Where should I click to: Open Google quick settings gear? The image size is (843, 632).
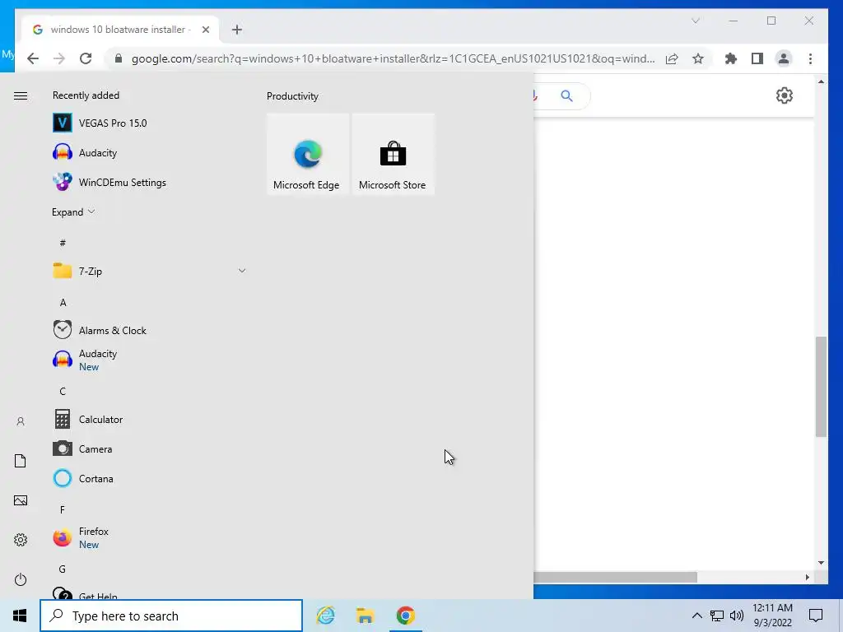click(785, 95)
